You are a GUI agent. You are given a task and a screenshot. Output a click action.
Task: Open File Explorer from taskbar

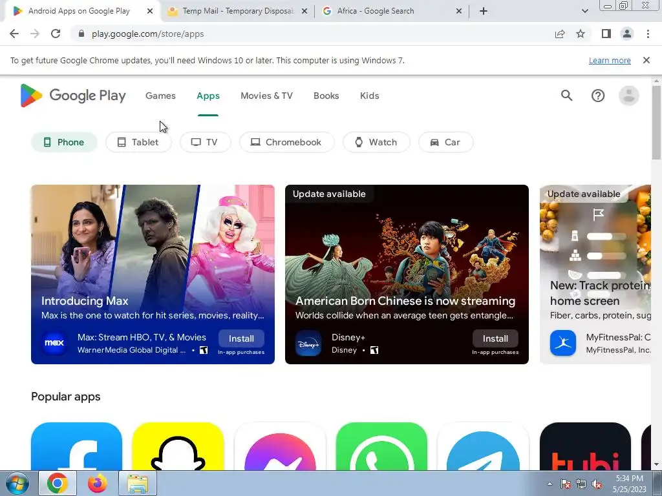tap(138, 483)
